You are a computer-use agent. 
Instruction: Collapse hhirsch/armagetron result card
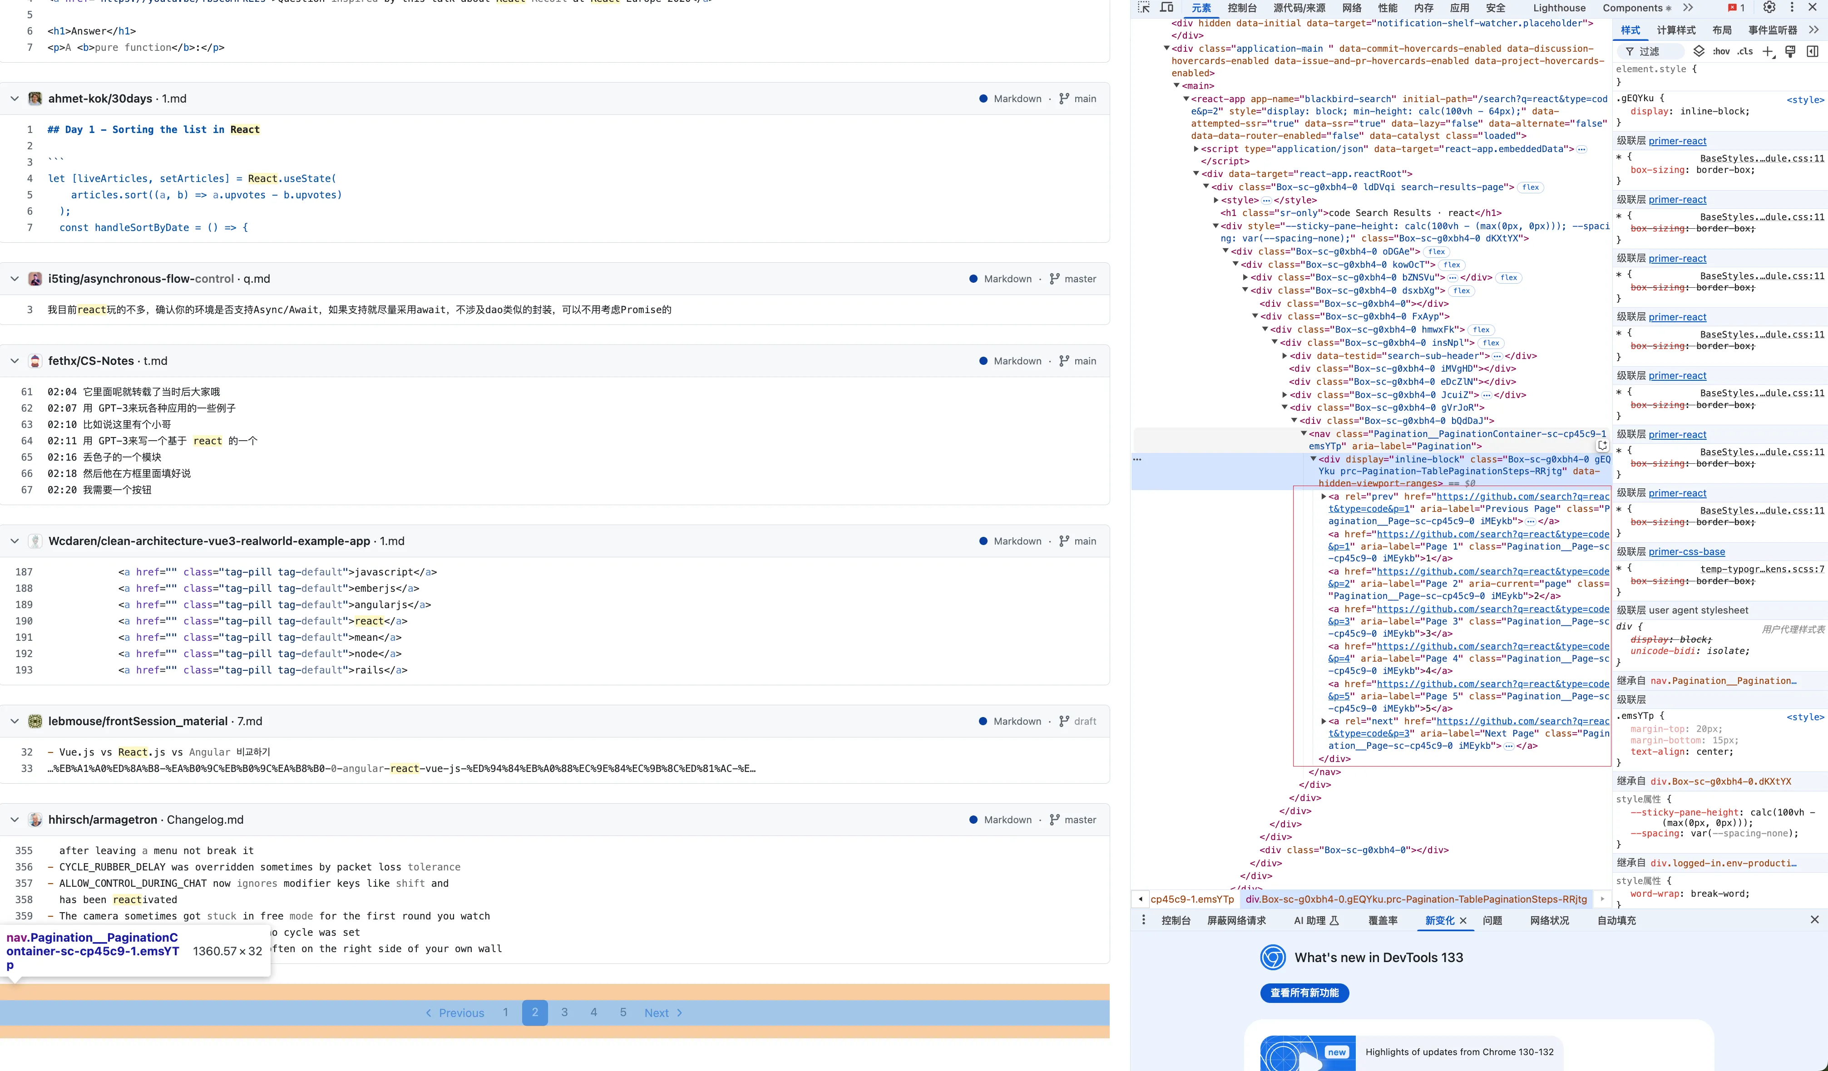tap(15, 820)
